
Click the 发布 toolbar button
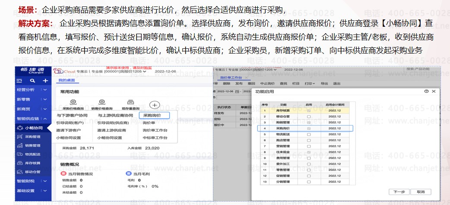tap(239, 84)
